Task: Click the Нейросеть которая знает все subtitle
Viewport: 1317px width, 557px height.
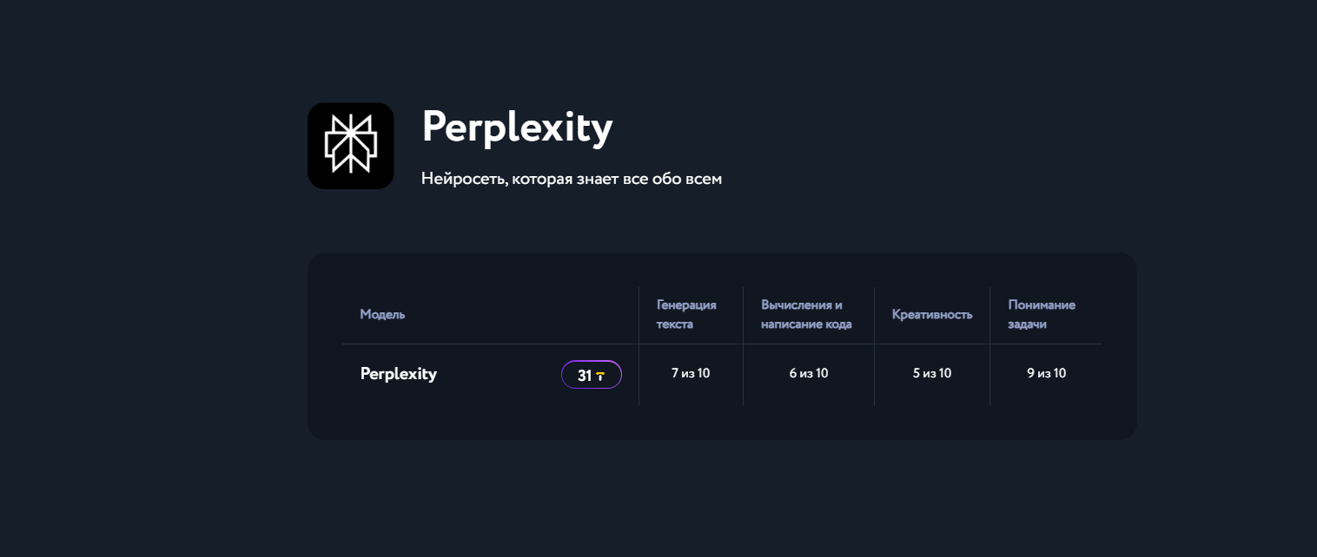Action: pyautogui.click(x=571, y=179)
